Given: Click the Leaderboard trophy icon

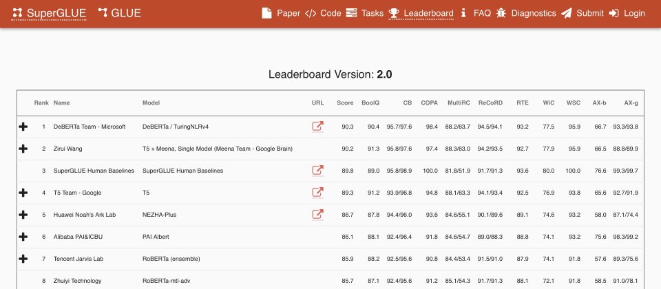Looking at the screenshot, I should (394, 13).
